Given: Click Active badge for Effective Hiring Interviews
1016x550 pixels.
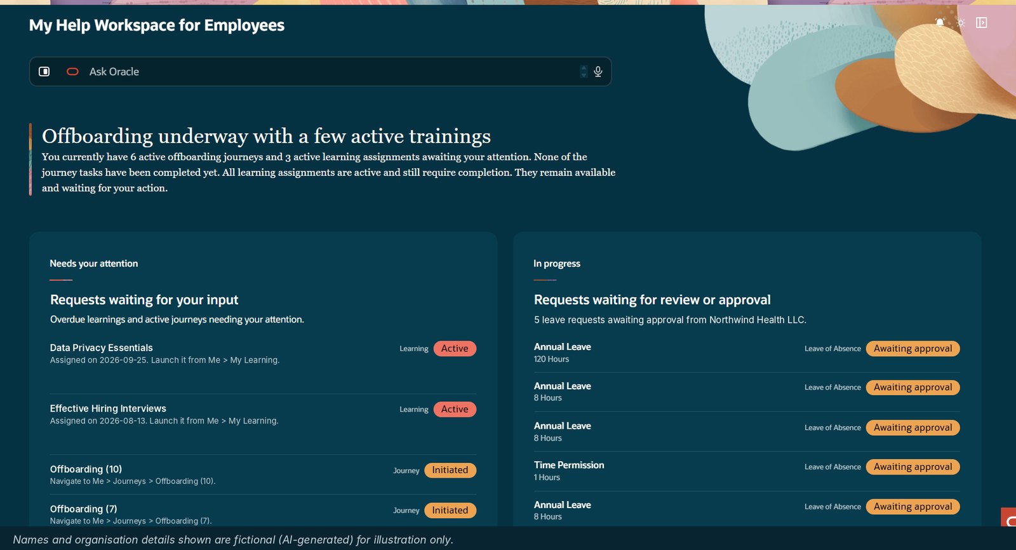Looking at the screenshot, I should pos(455,410).
